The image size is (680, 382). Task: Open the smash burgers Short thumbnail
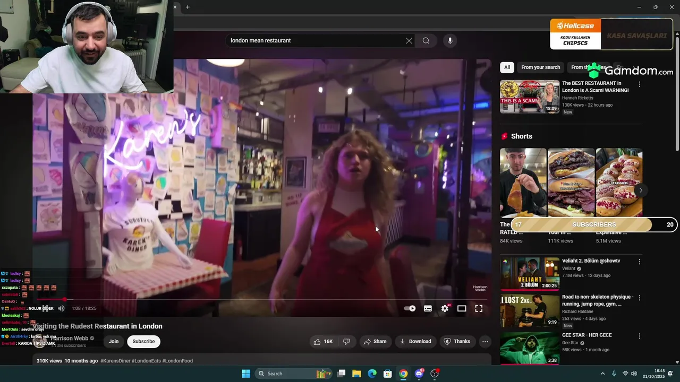pos(571,183)
